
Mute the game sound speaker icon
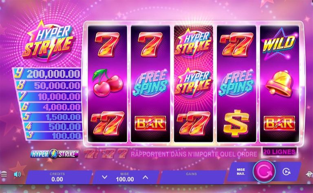[x=18, y=174]
